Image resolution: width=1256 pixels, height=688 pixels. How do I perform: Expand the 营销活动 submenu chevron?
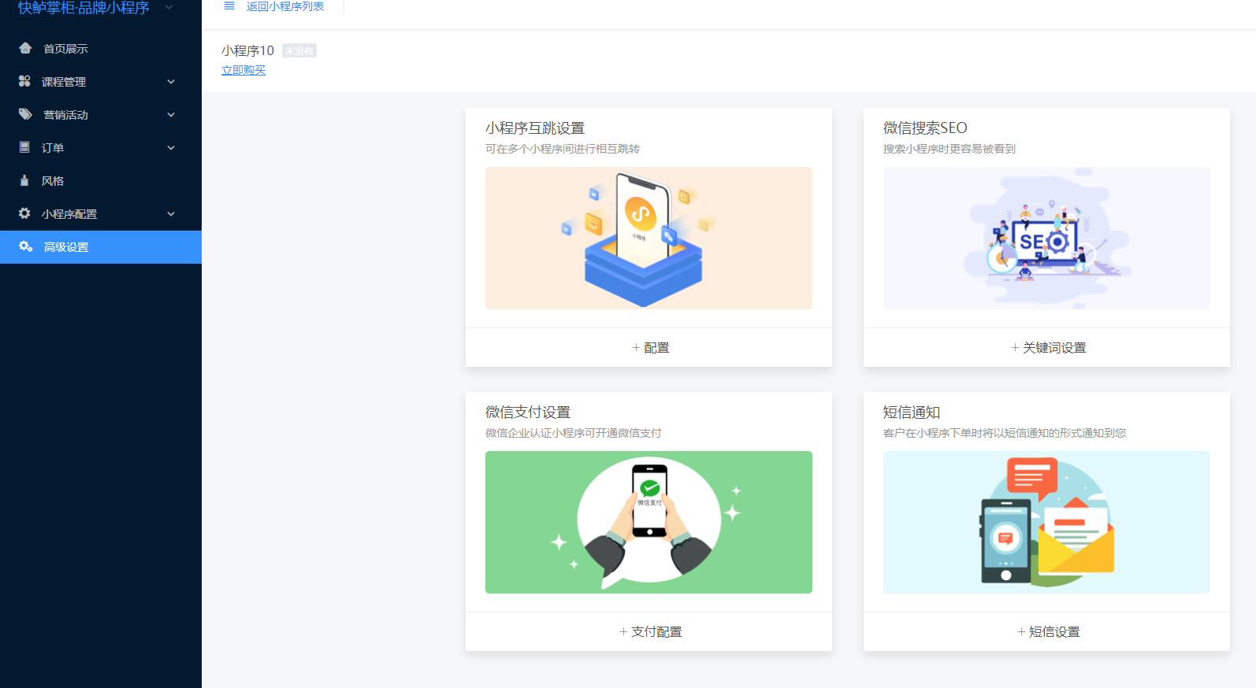[x=171, y=115]
